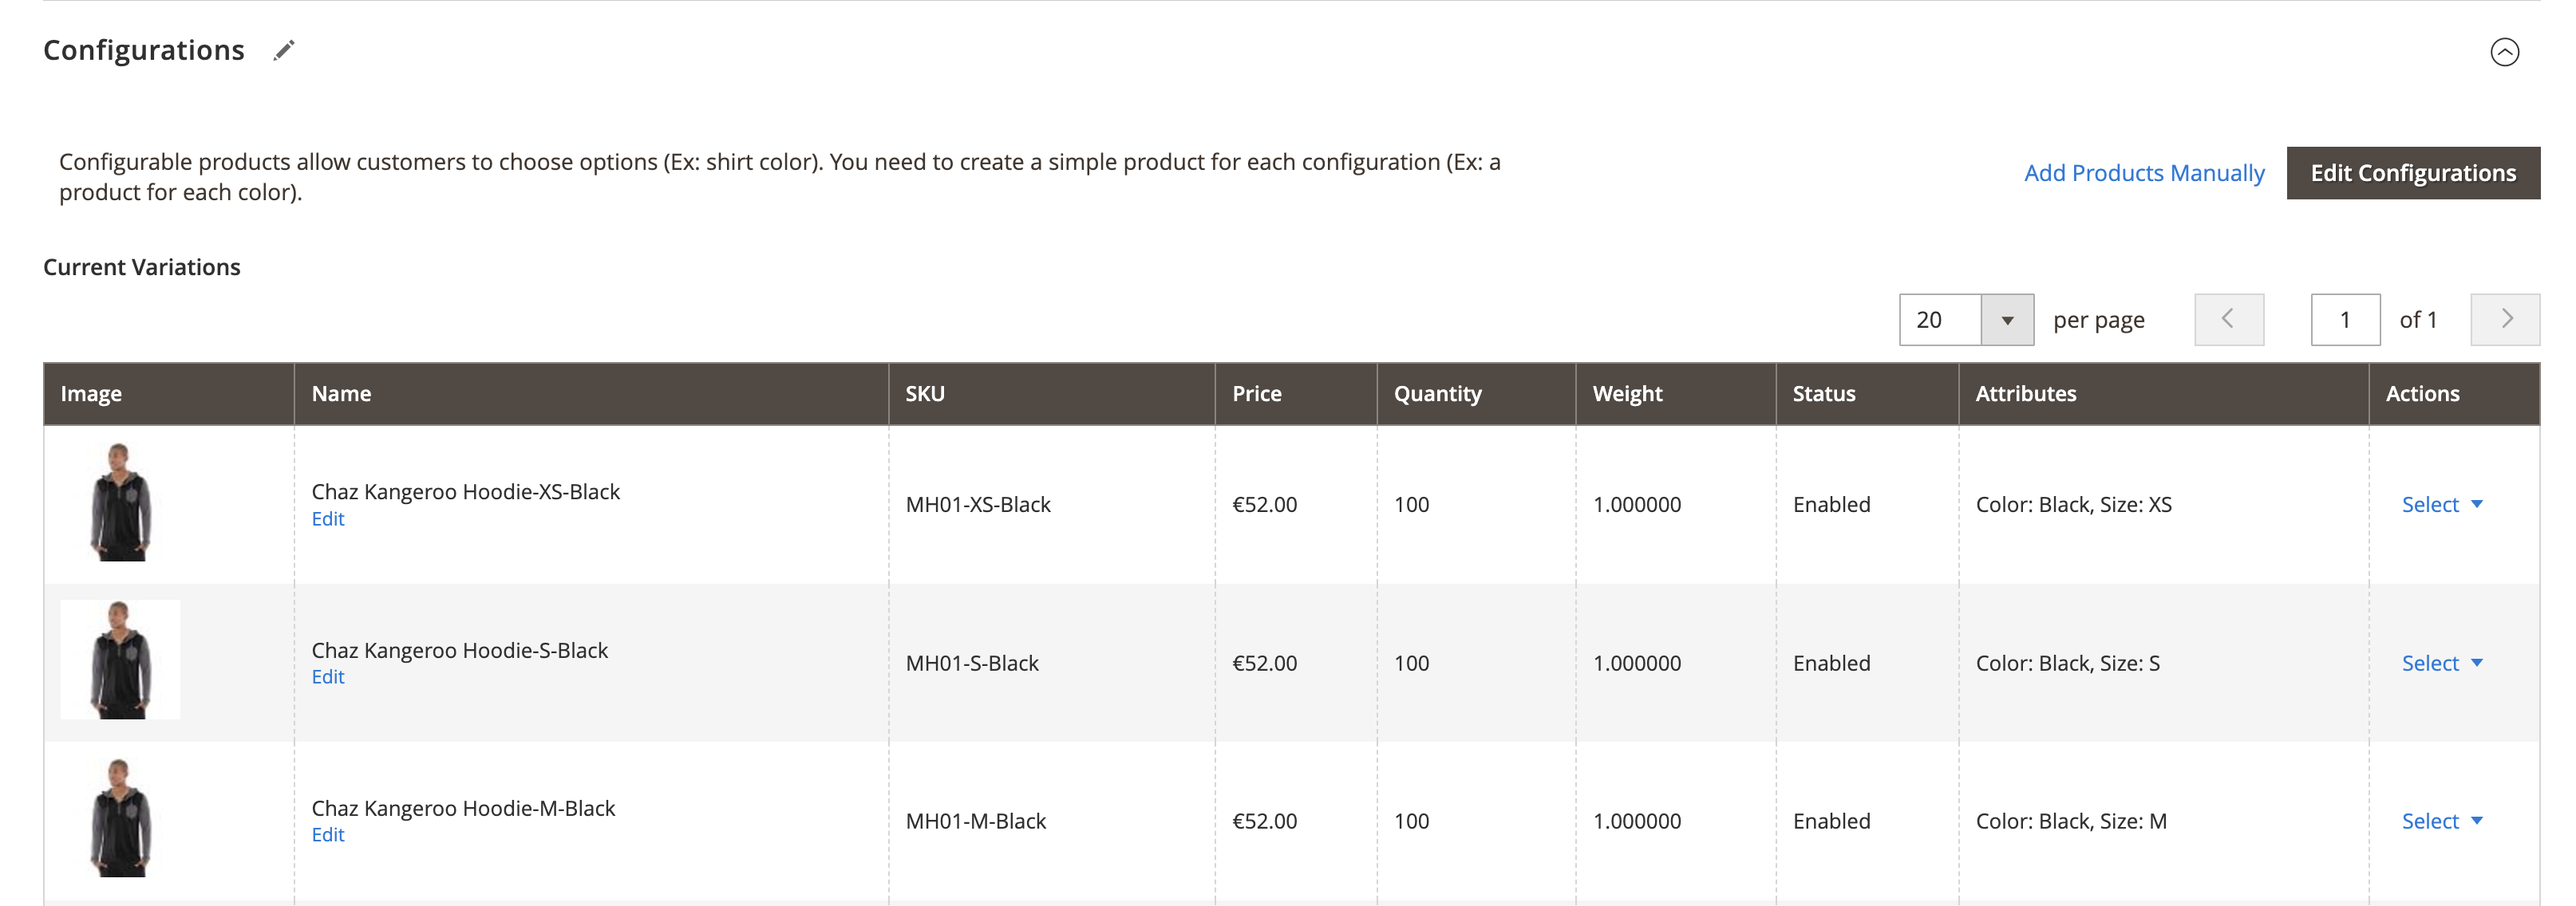Edit the Chaz Kangeroo Hoodie-S-Black variation
Viewport: 2576px width, 906px height.
coord(328,677)
